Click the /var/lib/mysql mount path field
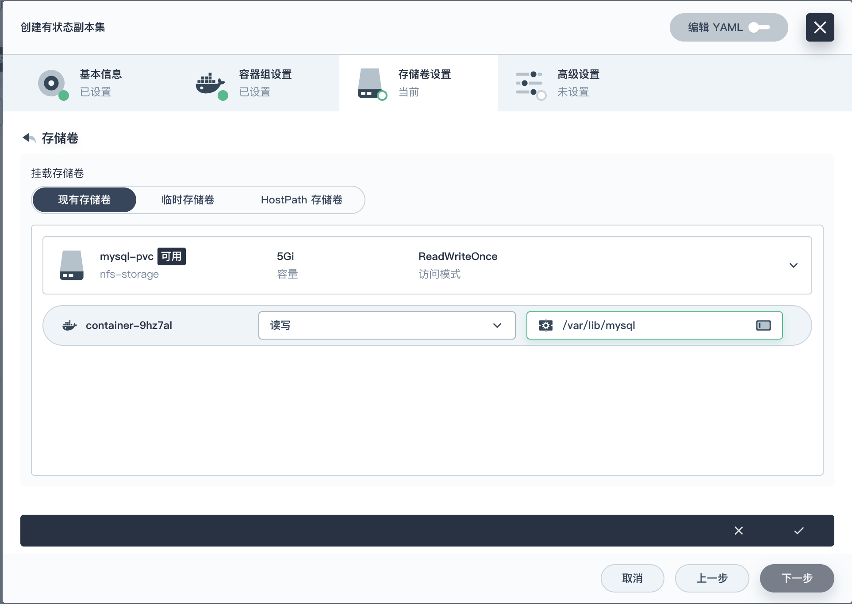This screenshot has height=604, width=852. (x=650, y=325)
